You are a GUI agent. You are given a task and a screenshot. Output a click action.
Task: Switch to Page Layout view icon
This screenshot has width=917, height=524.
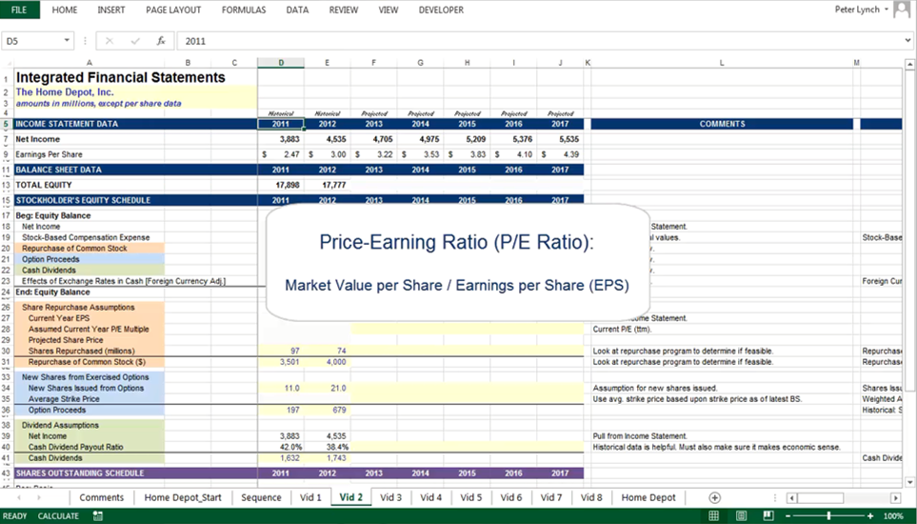pyautogui.click(x=742, y=515)
